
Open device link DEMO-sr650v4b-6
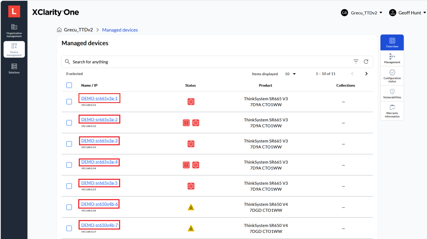click(x=99, y=204)
